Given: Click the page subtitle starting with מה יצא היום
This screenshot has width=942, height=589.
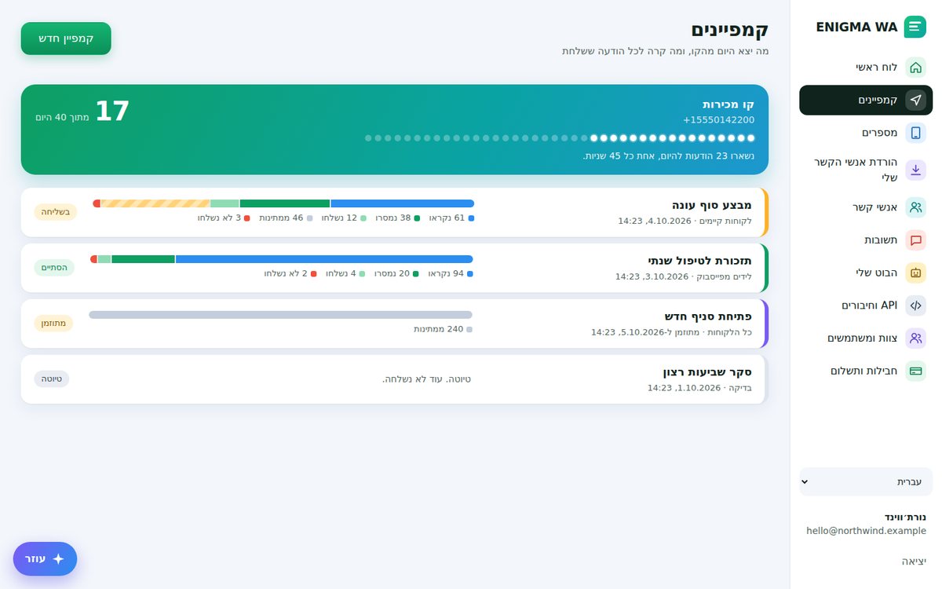Looking at the screenshot, I should click(665, 51).
